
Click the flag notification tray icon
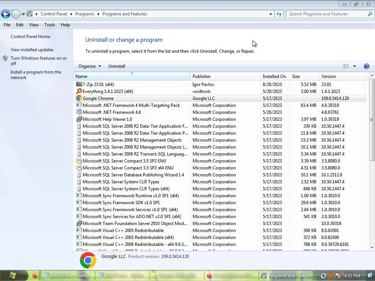tap(338, 276)
